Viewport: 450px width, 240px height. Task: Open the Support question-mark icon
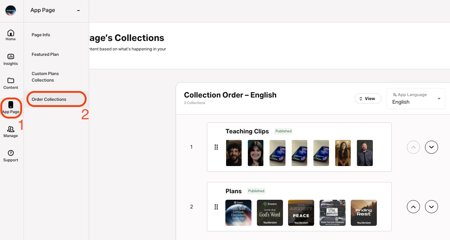click(x=11, y=153)
